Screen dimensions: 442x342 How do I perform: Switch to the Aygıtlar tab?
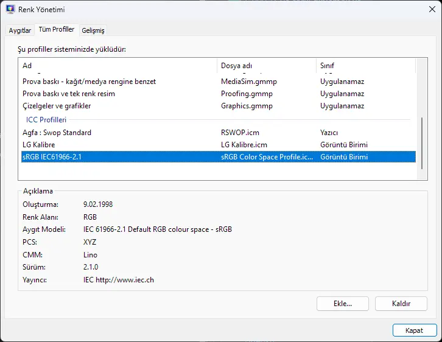(19, 30)
